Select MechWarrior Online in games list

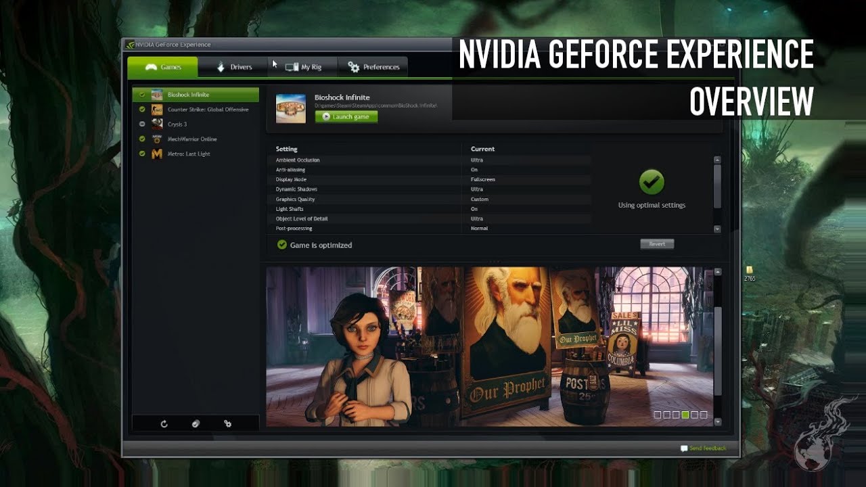click(196, 139)
